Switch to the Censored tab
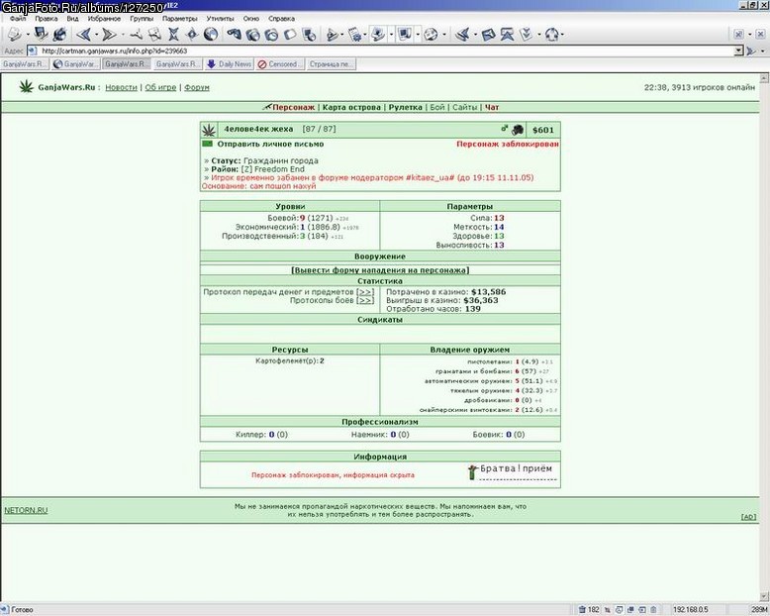770x616 pixels. (280, 64)
